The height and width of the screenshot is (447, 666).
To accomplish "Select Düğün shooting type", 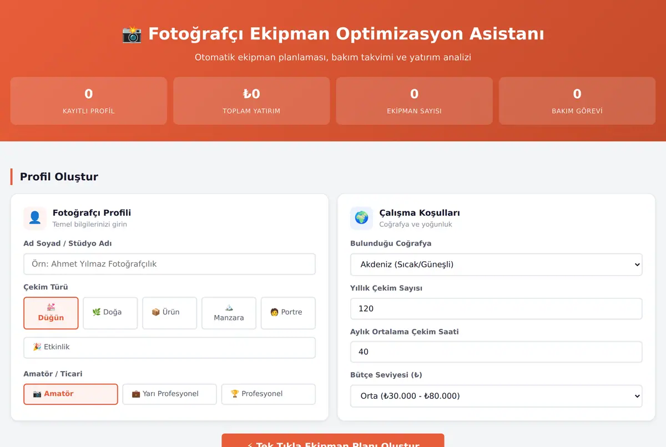I will tap(51, 313).
